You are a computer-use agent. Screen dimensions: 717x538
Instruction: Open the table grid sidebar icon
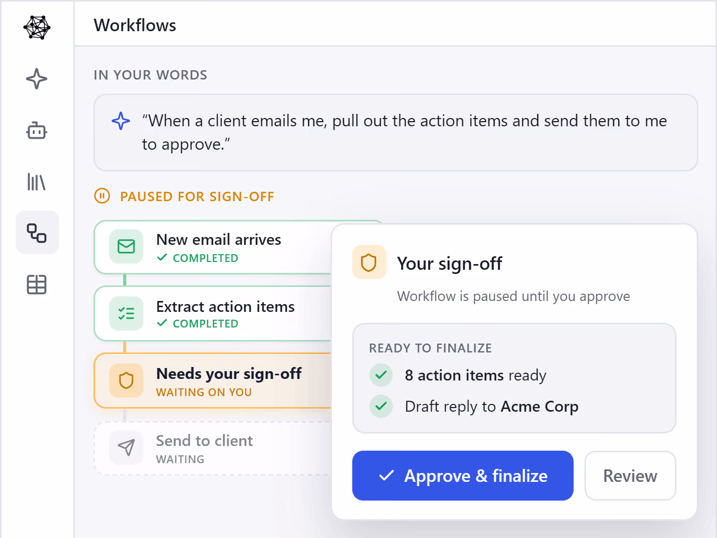pyautogui.click(x=37, y=284)
